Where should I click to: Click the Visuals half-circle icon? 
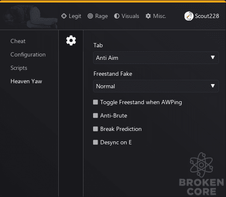tap(117, 16)
